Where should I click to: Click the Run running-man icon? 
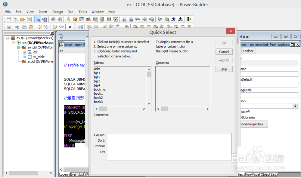pyautogui.click(x=174, y=19)
